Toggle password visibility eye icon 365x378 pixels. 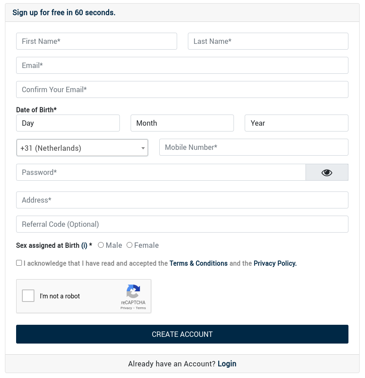coord(327,173)
